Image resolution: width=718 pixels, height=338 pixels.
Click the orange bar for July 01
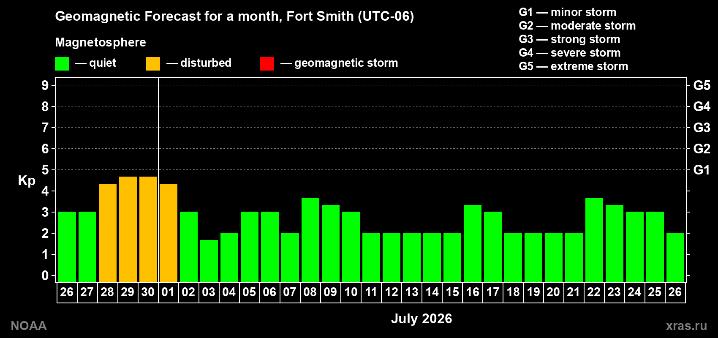pos(169,233)
